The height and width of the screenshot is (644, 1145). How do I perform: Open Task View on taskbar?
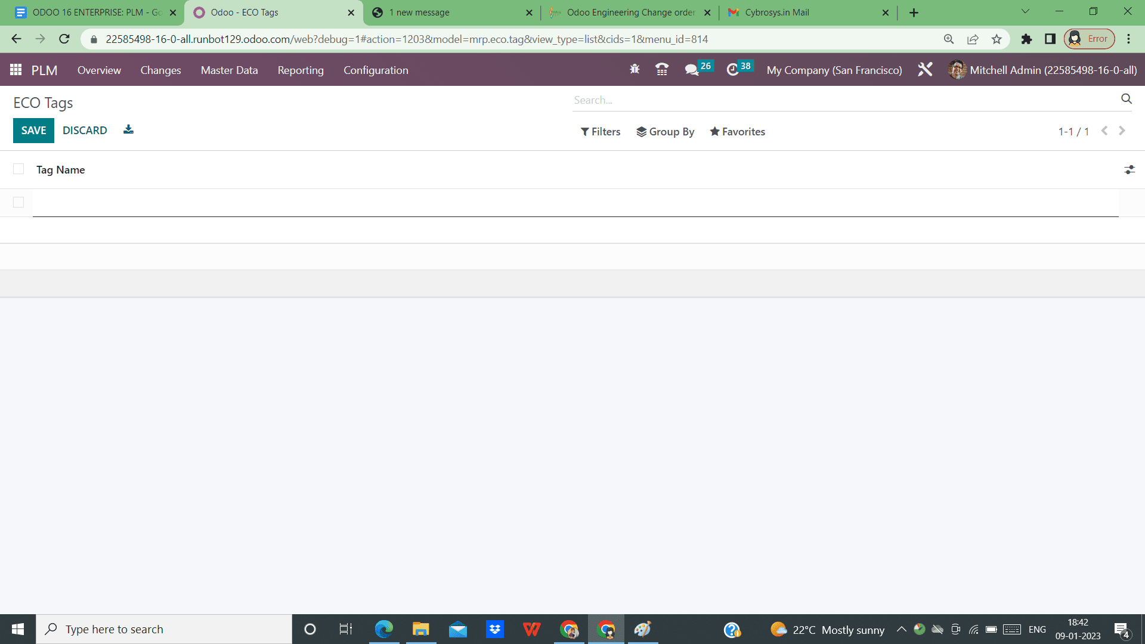coord(346,629)
